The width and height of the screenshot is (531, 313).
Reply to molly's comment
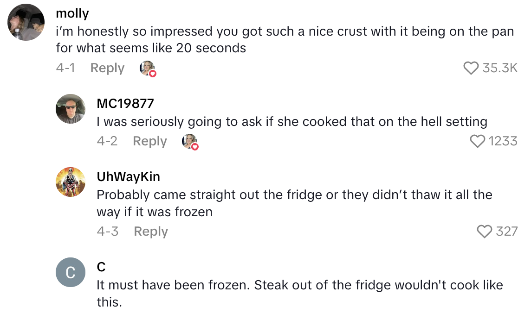coord(107,68)
